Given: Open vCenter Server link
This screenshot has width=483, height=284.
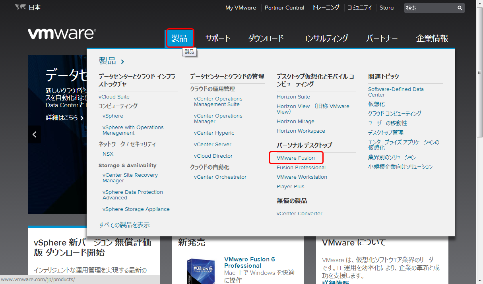Looking at the screenshot, I should [x=213, y=145].
